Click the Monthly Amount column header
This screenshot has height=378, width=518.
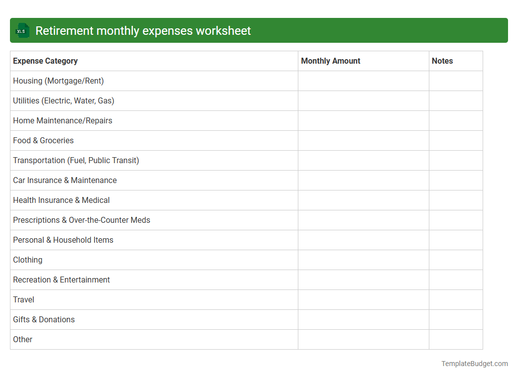coord(330,61)
